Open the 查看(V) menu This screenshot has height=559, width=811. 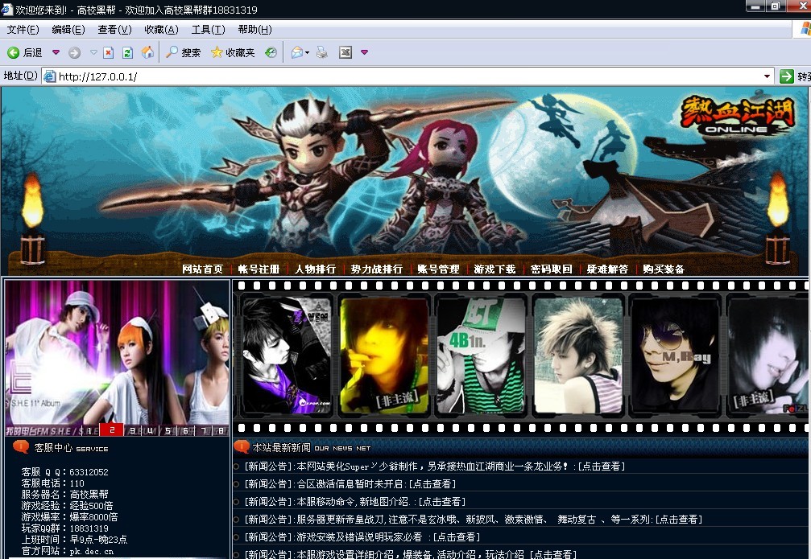[x=114, y=30]
